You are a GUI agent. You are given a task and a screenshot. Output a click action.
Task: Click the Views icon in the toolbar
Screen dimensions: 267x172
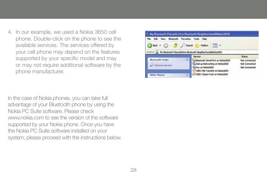[215, 45]
